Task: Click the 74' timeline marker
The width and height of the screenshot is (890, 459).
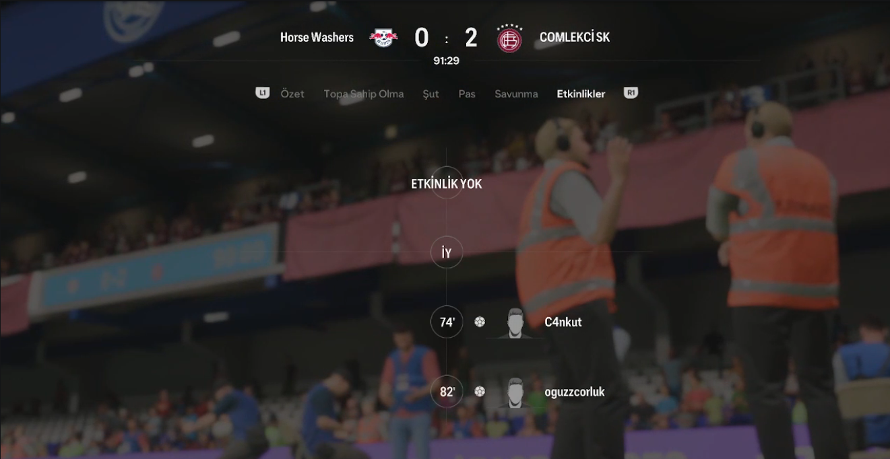Action: click(447, 322)
